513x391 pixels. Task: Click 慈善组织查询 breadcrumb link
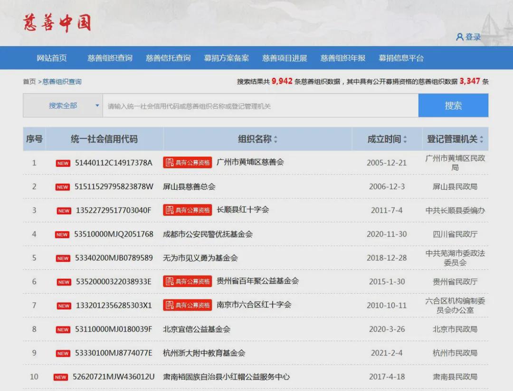tap(62, 81)
